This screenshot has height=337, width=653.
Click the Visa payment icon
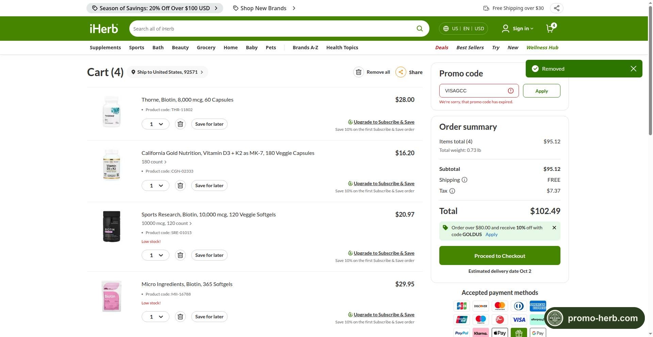(x=519, y=320)
